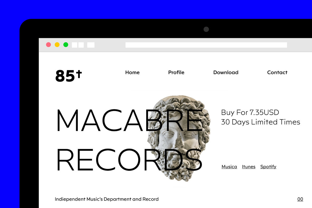Select Contact in the navigation bar
This screenshot has width=312, height=208.
[x=277, y=72]
